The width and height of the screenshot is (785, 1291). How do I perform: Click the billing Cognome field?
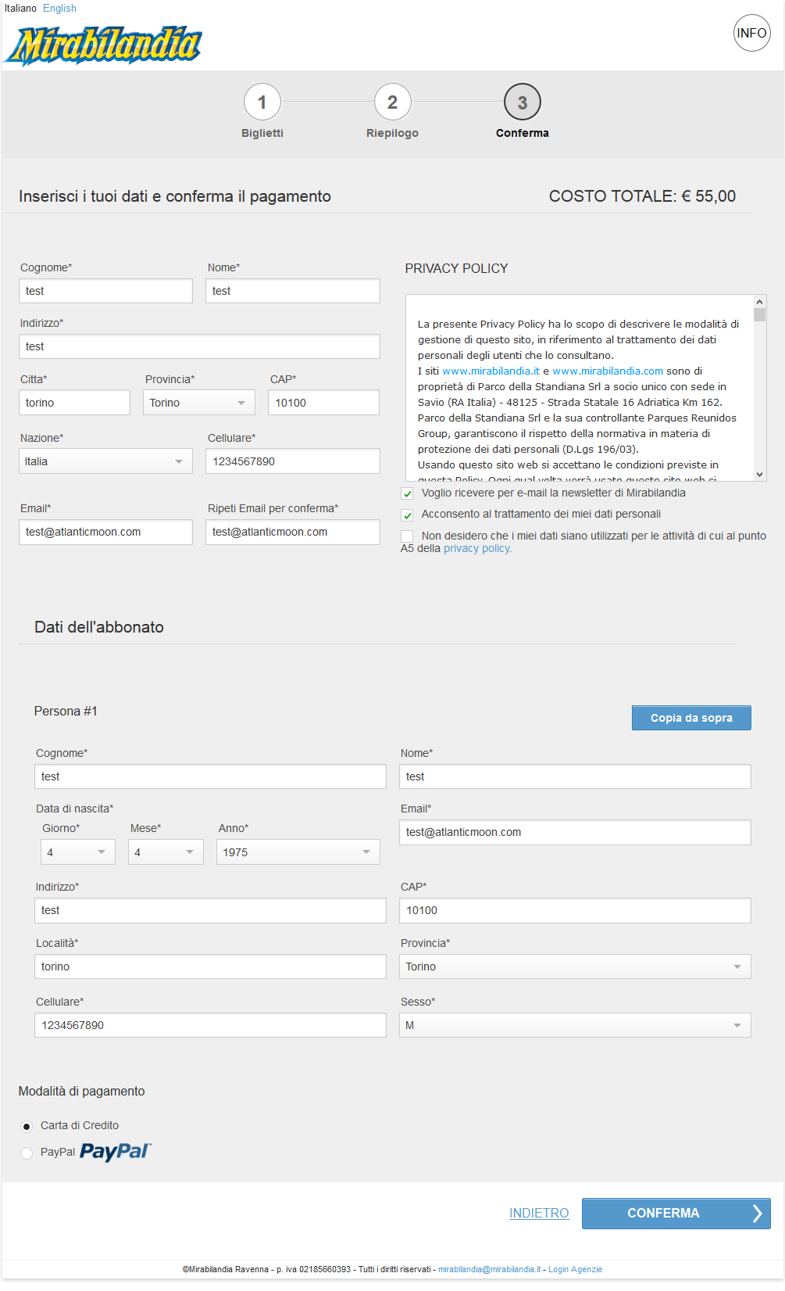point(105,291)
